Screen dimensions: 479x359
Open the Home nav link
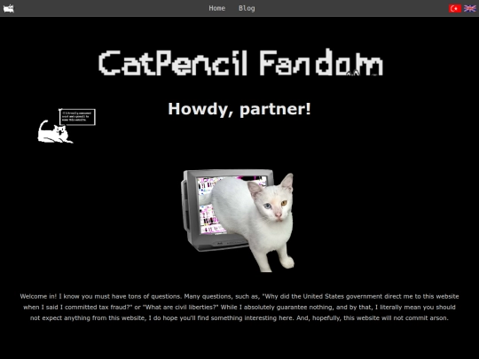pyautogui.click(x=217, y=8)
